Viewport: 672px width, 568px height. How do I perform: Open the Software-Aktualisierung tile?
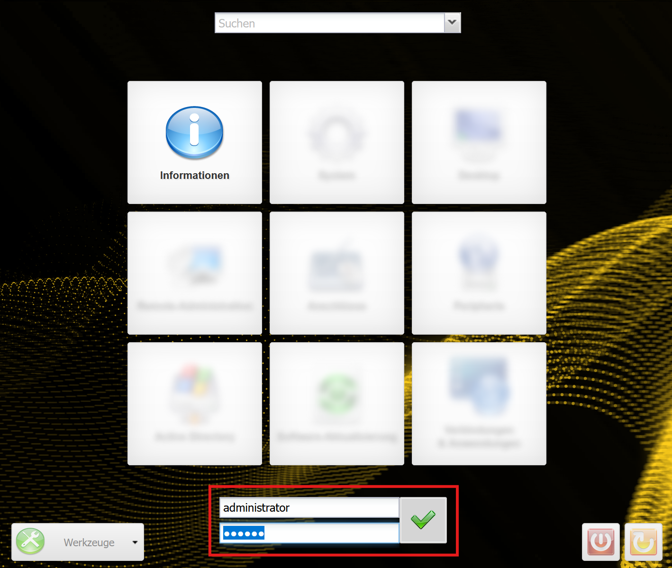(x=336, y=404)
